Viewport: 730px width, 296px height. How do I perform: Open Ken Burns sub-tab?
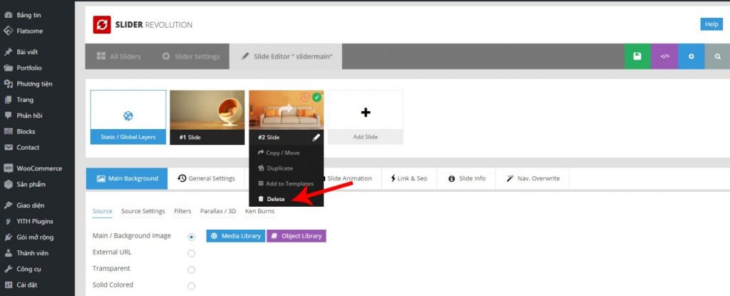click(259, 211)
